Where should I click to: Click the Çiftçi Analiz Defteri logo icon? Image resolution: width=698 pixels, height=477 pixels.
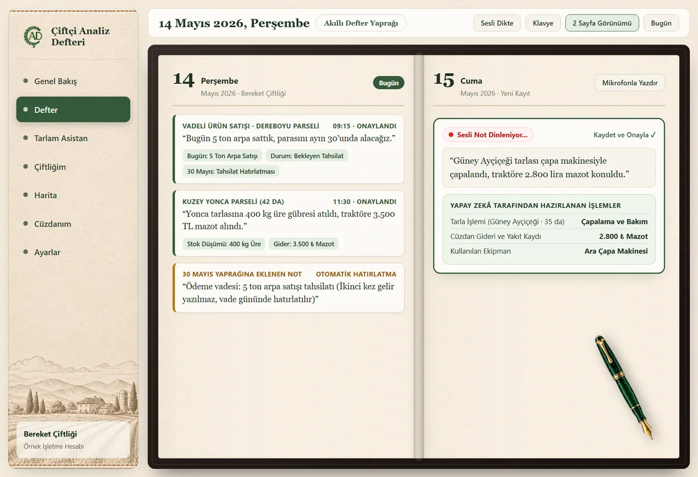click(33, 37)
